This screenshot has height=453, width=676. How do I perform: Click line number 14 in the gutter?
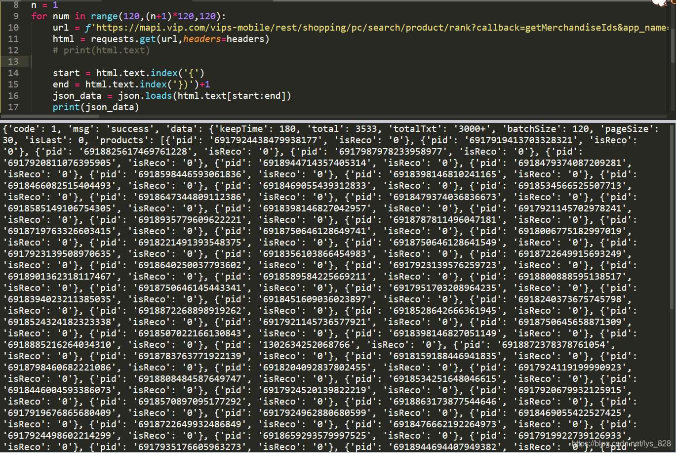(13, 73)
